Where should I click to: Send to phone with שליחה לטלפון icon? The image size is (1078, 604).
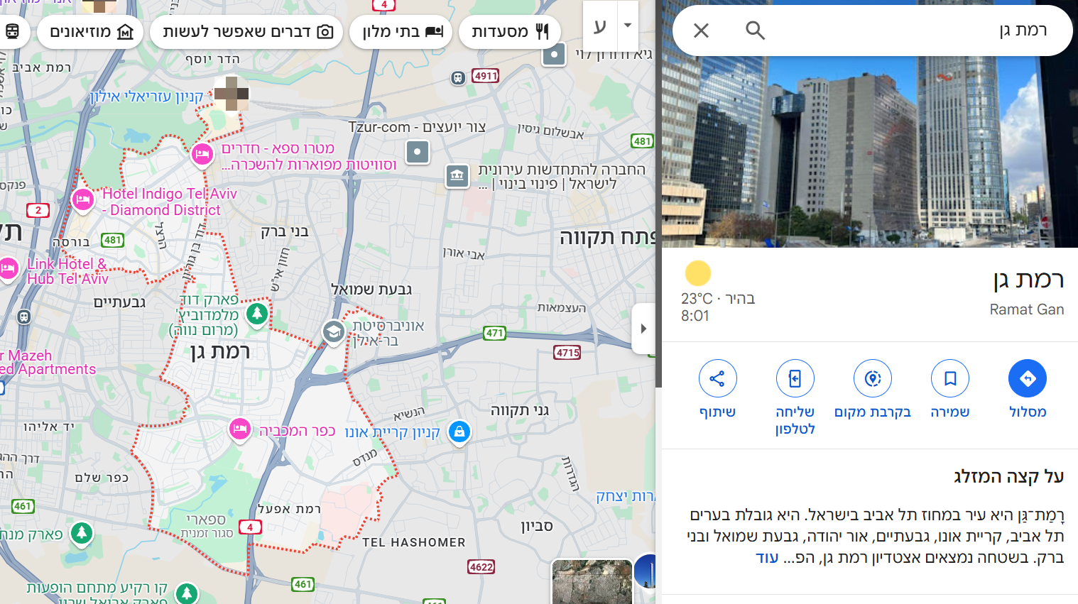795,378
